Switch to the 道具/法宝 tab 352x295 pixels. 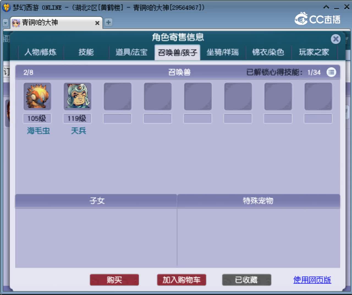pyautogui.click(x=131, y=52)
